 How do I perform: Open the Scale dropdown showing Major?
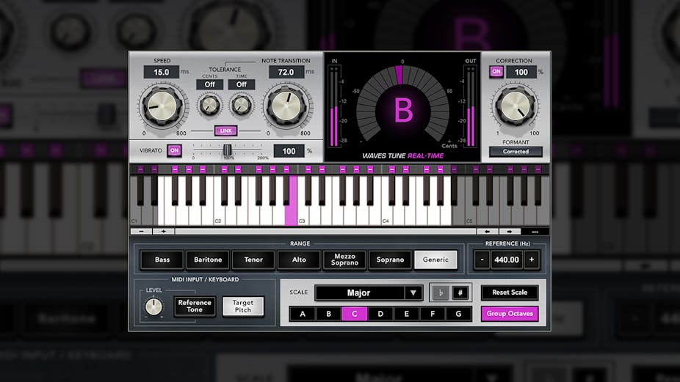coord(369,293)
